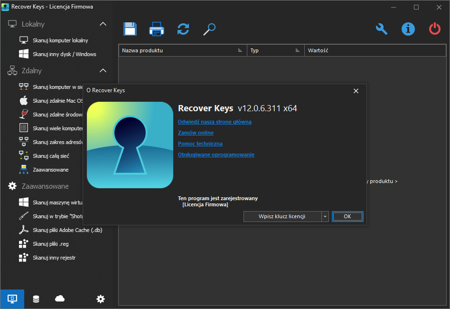Select Skanuj inny rejestr text

tap(54, 258)
